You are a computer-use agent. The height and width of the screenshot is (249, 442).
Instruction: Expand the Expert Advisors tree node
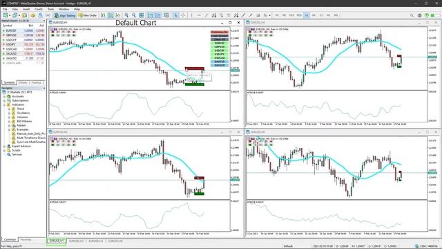[4, 146]
